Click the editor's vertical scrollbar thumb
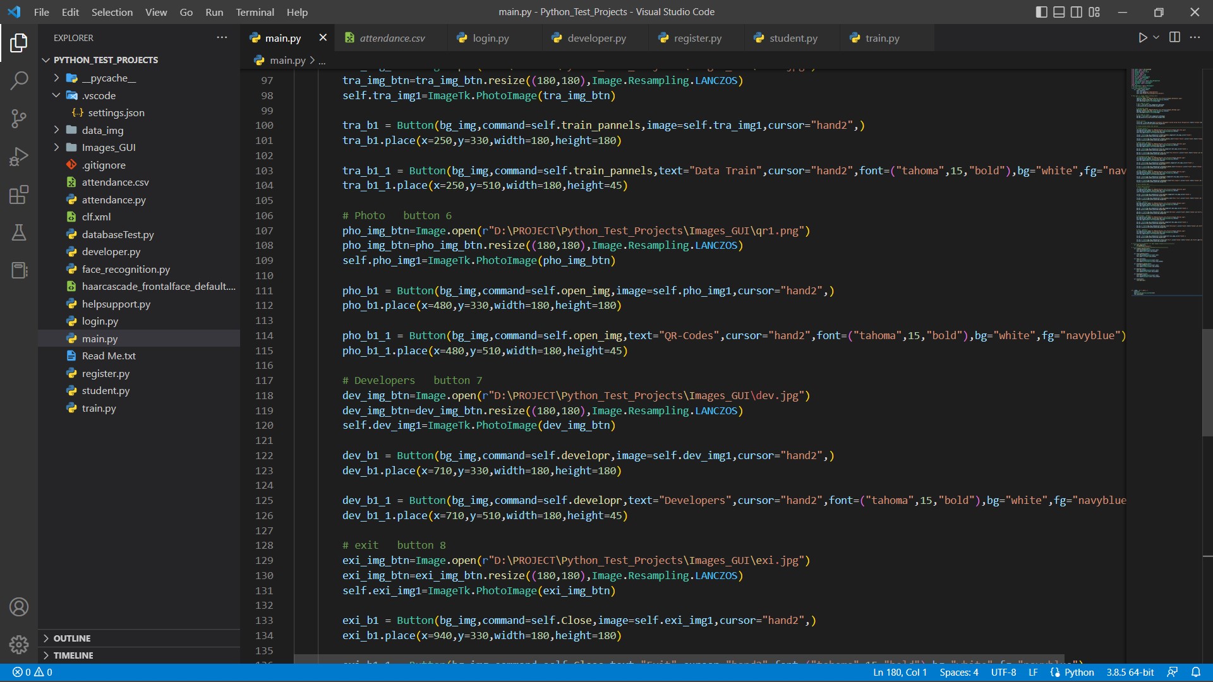 1207,382
